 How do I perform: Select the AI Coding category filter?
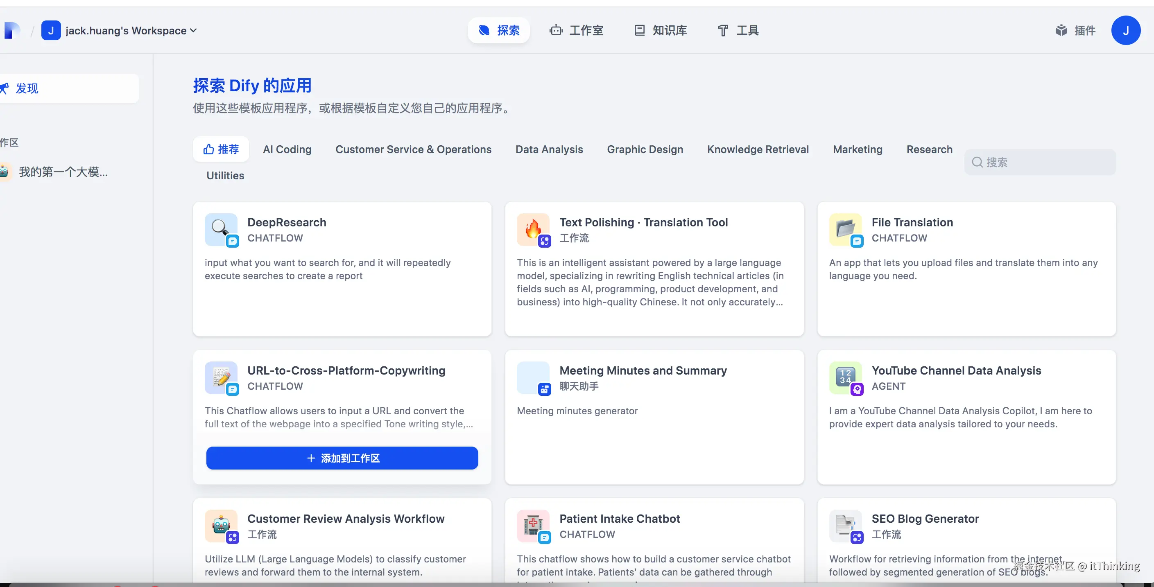[287, 149]
